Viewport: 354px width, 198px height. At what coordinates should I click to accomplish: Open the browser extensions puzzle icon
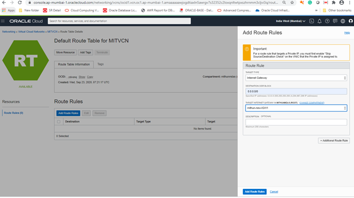point(333,3)
